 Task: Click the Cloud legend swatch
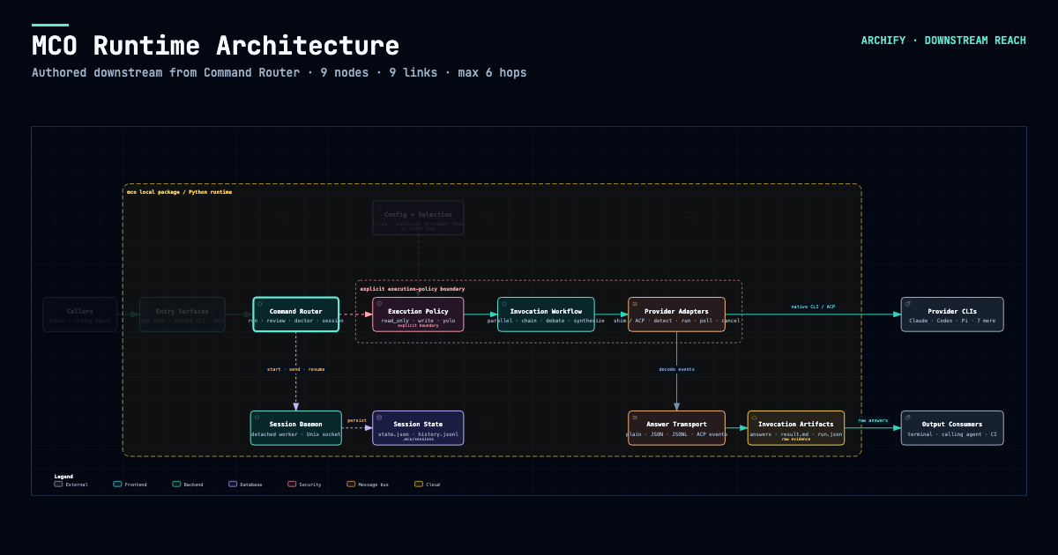pyautogui.click(x=419, y=484)
